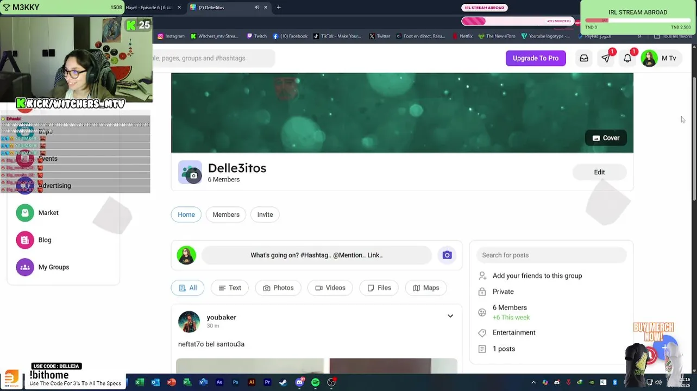This screenshot has height=391, width=697.
Task: Open The New eToro bookmark
Action: tap(497, 36)
